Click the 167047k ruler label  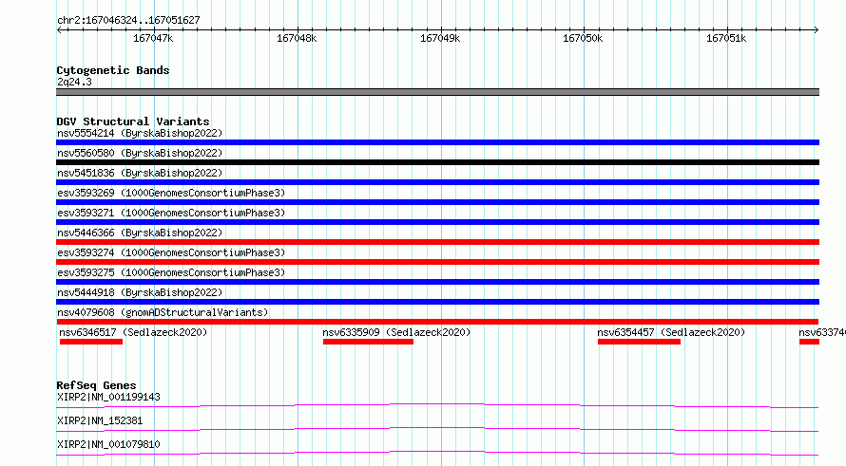pos(153,38)
